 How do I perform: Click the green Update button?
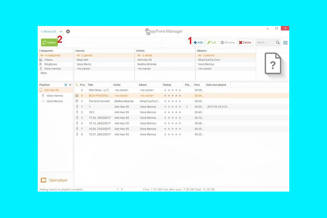pyautogui.click(x=49, y=42)
